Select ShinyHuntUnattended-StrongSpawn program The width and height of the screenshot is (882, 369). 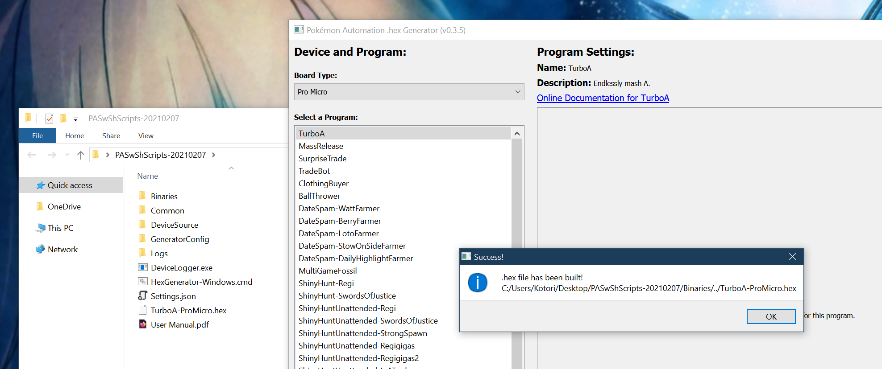click(403, 333)
